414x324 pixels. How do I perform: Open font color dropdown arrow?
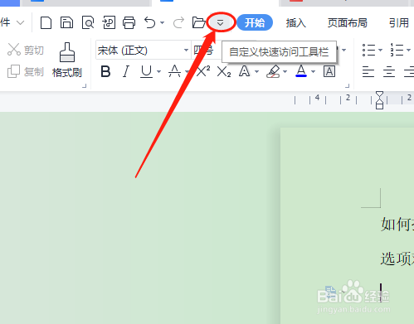(313, 72)
